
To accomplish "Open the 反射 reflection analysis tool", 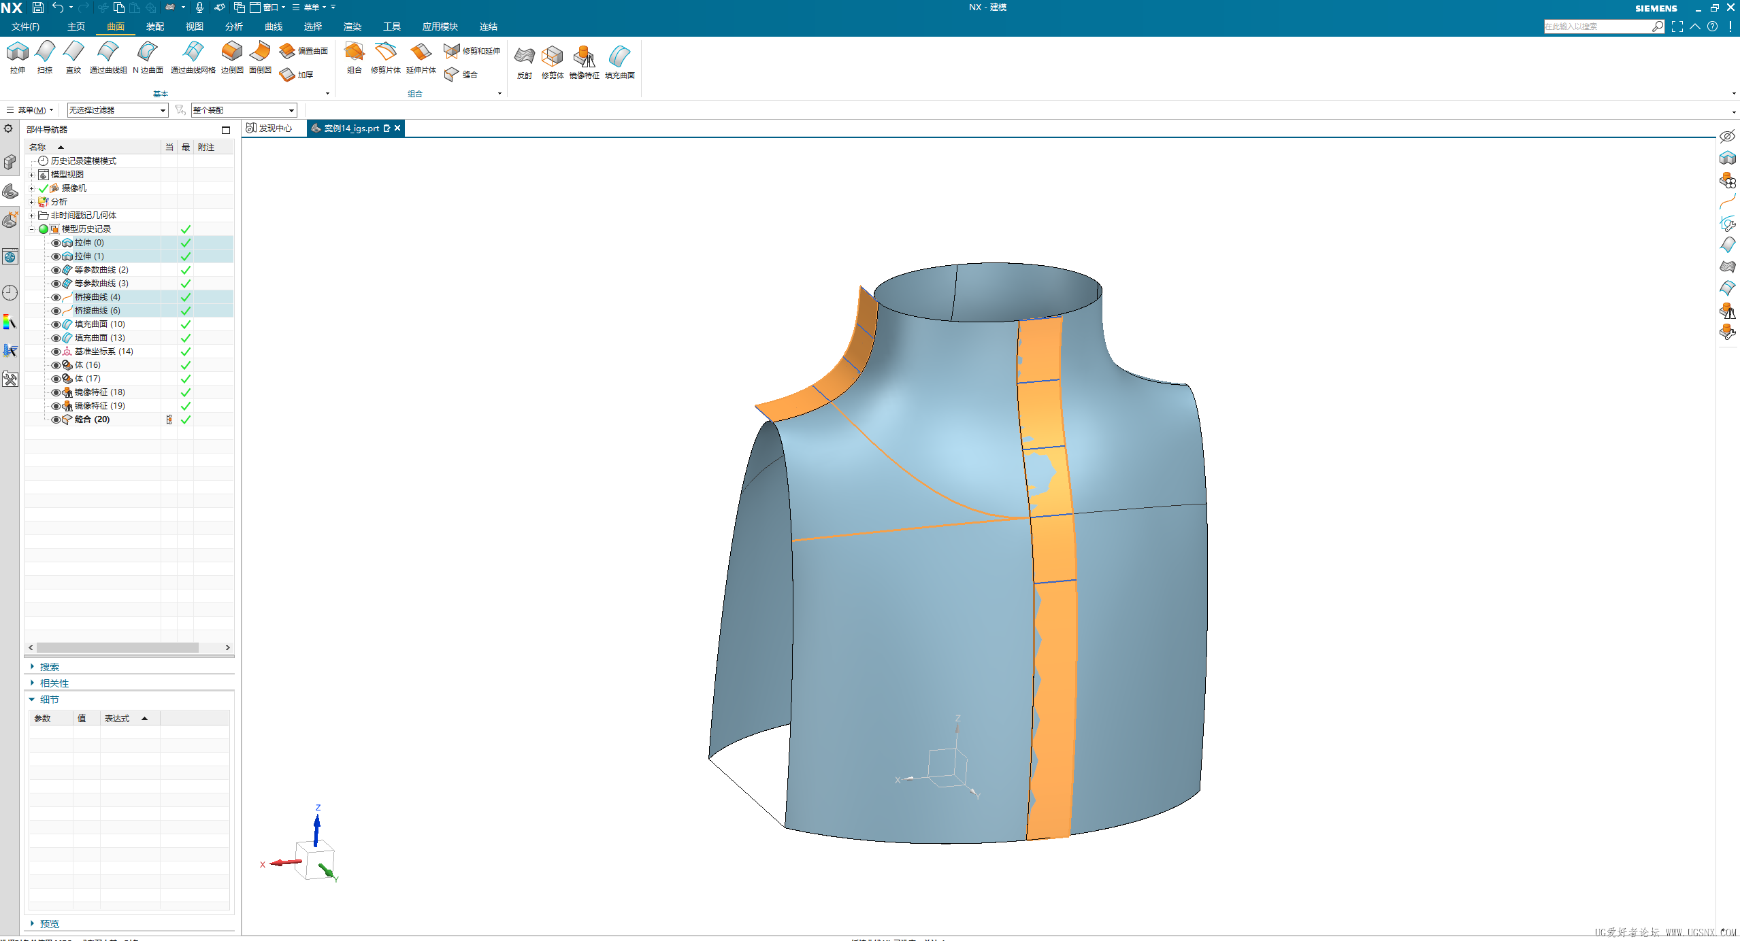I will 524,63.
